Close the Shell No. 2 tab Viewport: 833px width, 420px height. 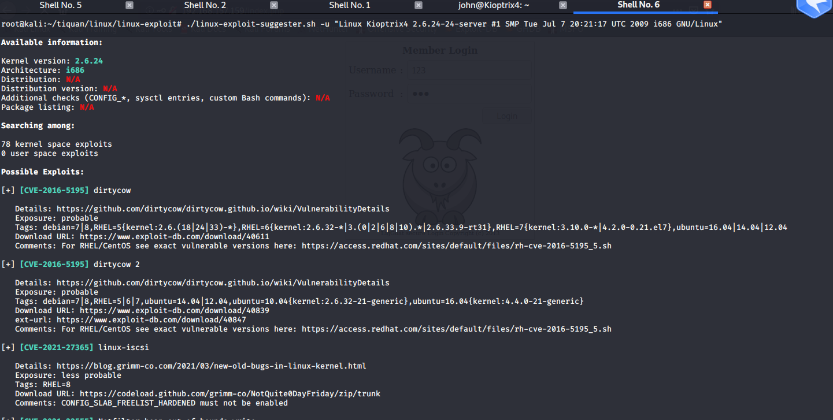point(273,5)
